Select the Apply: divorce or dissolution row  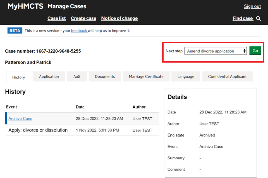38,130
